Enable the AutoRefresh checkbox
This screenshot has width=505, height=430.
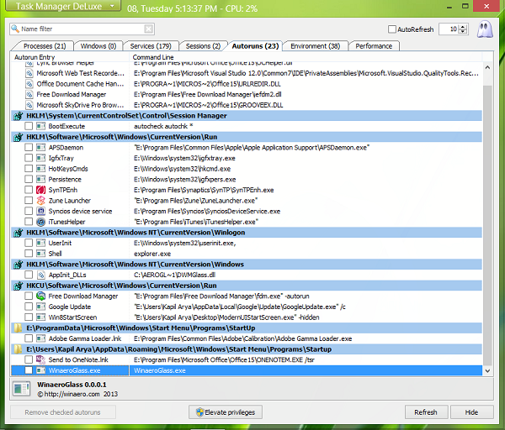tap(392, 29)
